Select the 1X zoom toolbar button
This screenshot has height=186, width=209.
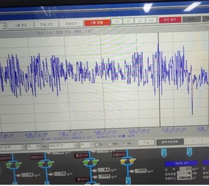pyautogui.click(x=117, y=21)
